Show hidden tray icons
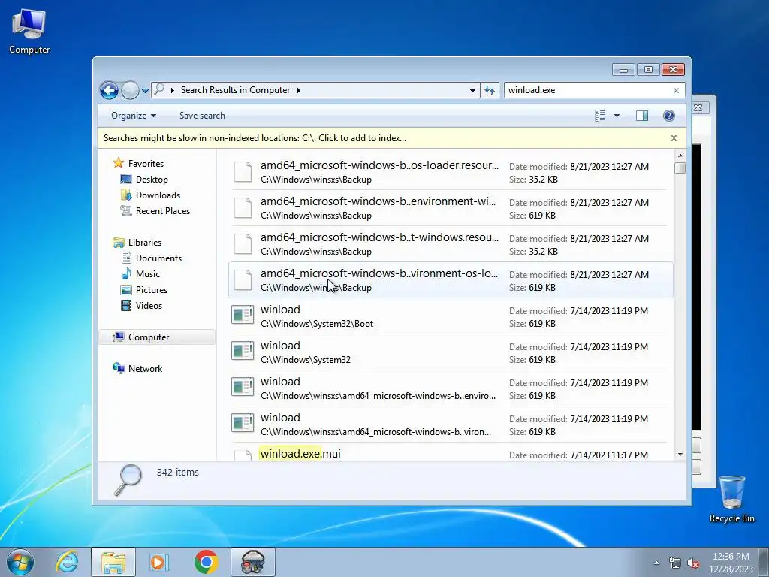769x577 pixels. (x=656, y=563)
